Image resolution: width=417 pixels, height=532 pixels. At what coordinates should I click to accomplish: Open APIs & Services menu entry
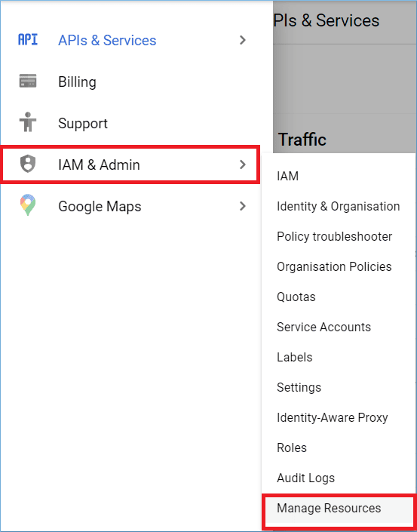[x=107, y=40]
